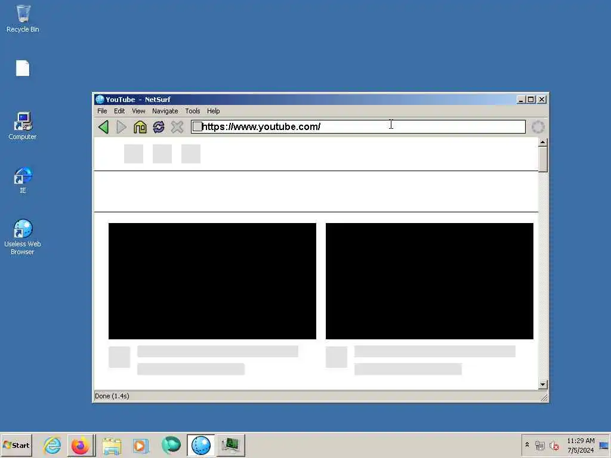611x458 pixels.
Task: Go back with the green arrow
Action: 103,127
